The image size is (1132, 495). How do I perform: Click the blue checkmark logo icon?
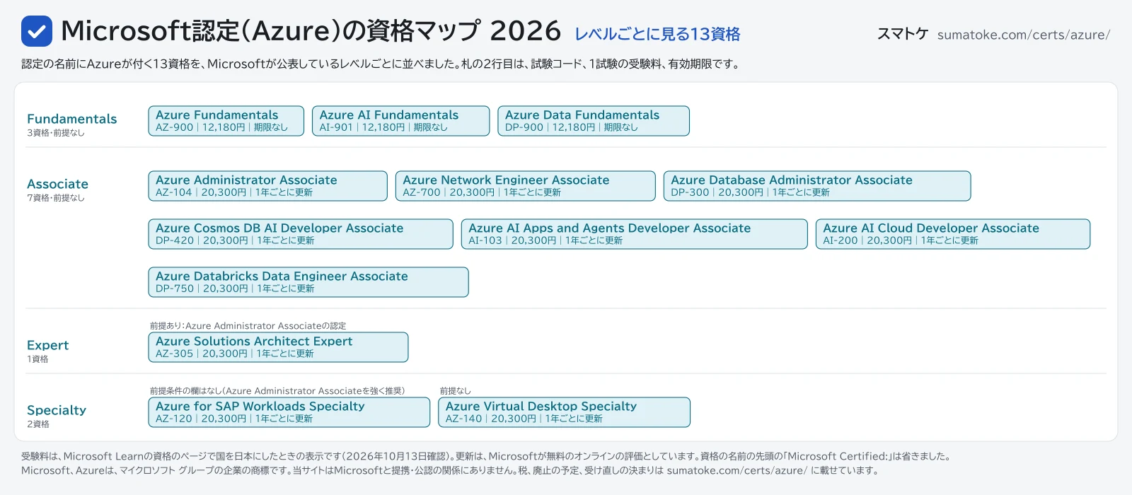[37, 31]
